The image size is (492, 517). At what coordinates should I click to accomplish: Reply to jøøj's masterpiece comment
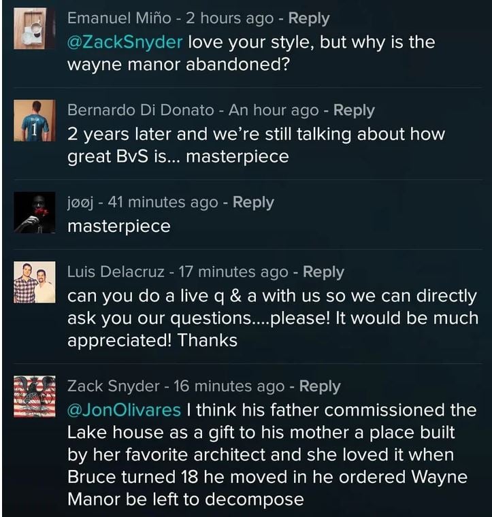[x=253, y=202]
